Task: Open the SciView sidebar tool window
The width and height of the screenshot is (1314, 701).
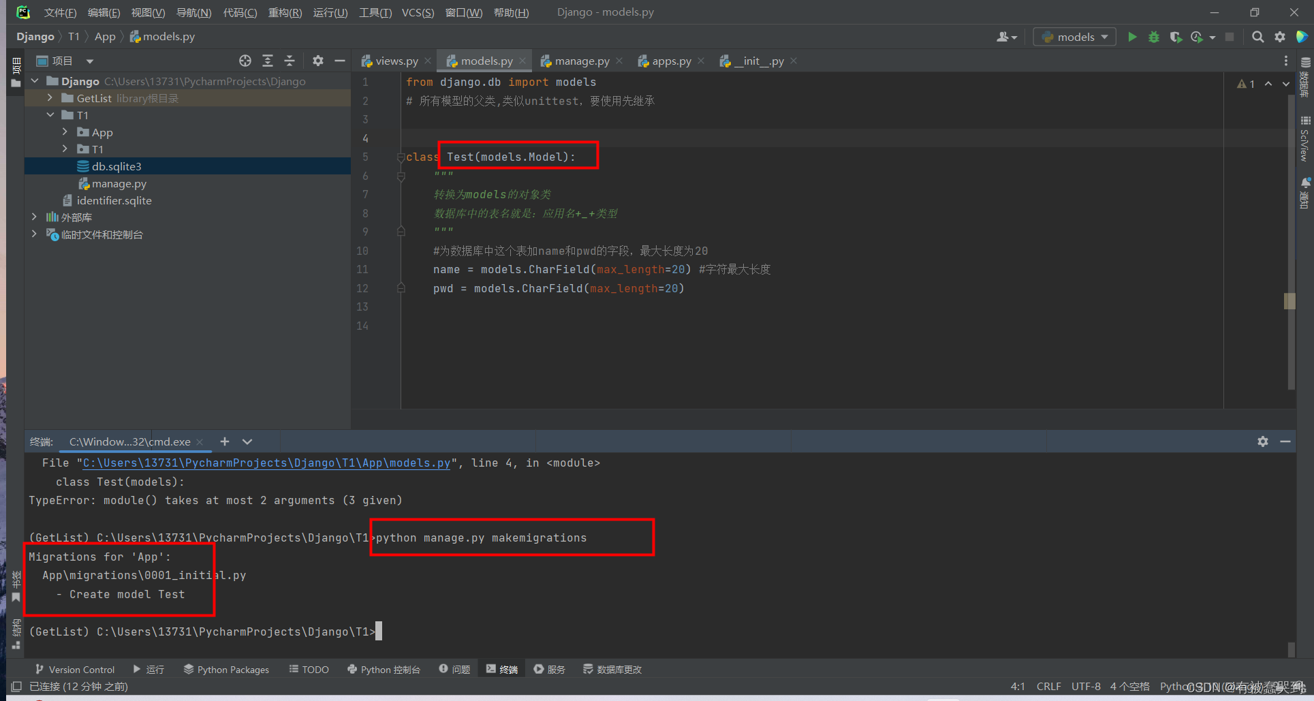Action: (1305, 138)
